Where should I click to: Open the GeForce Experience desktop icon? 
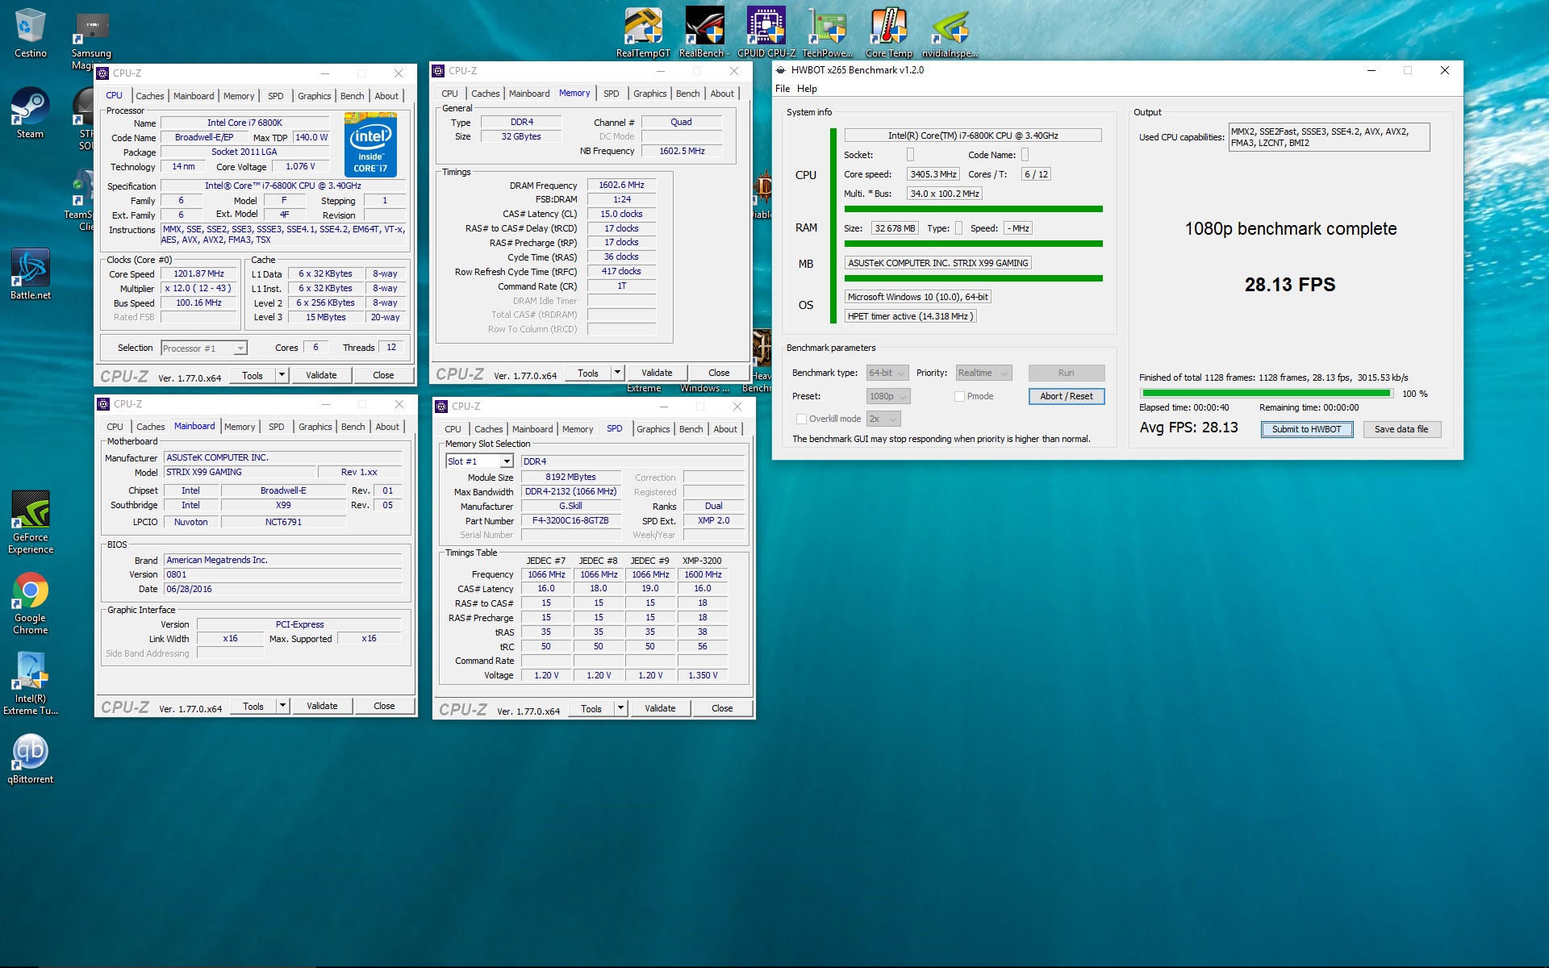(30, 522)
